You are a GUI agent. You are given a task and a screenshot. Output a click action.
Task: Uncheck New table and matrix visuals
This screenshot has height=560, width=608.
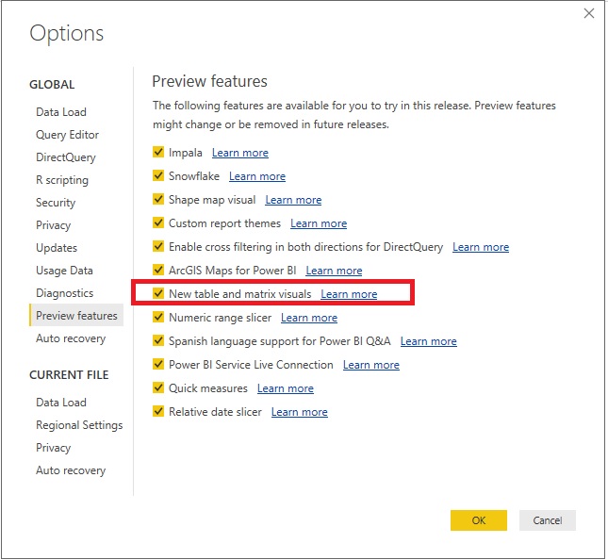pyautogui.click(x=158, y=293)
